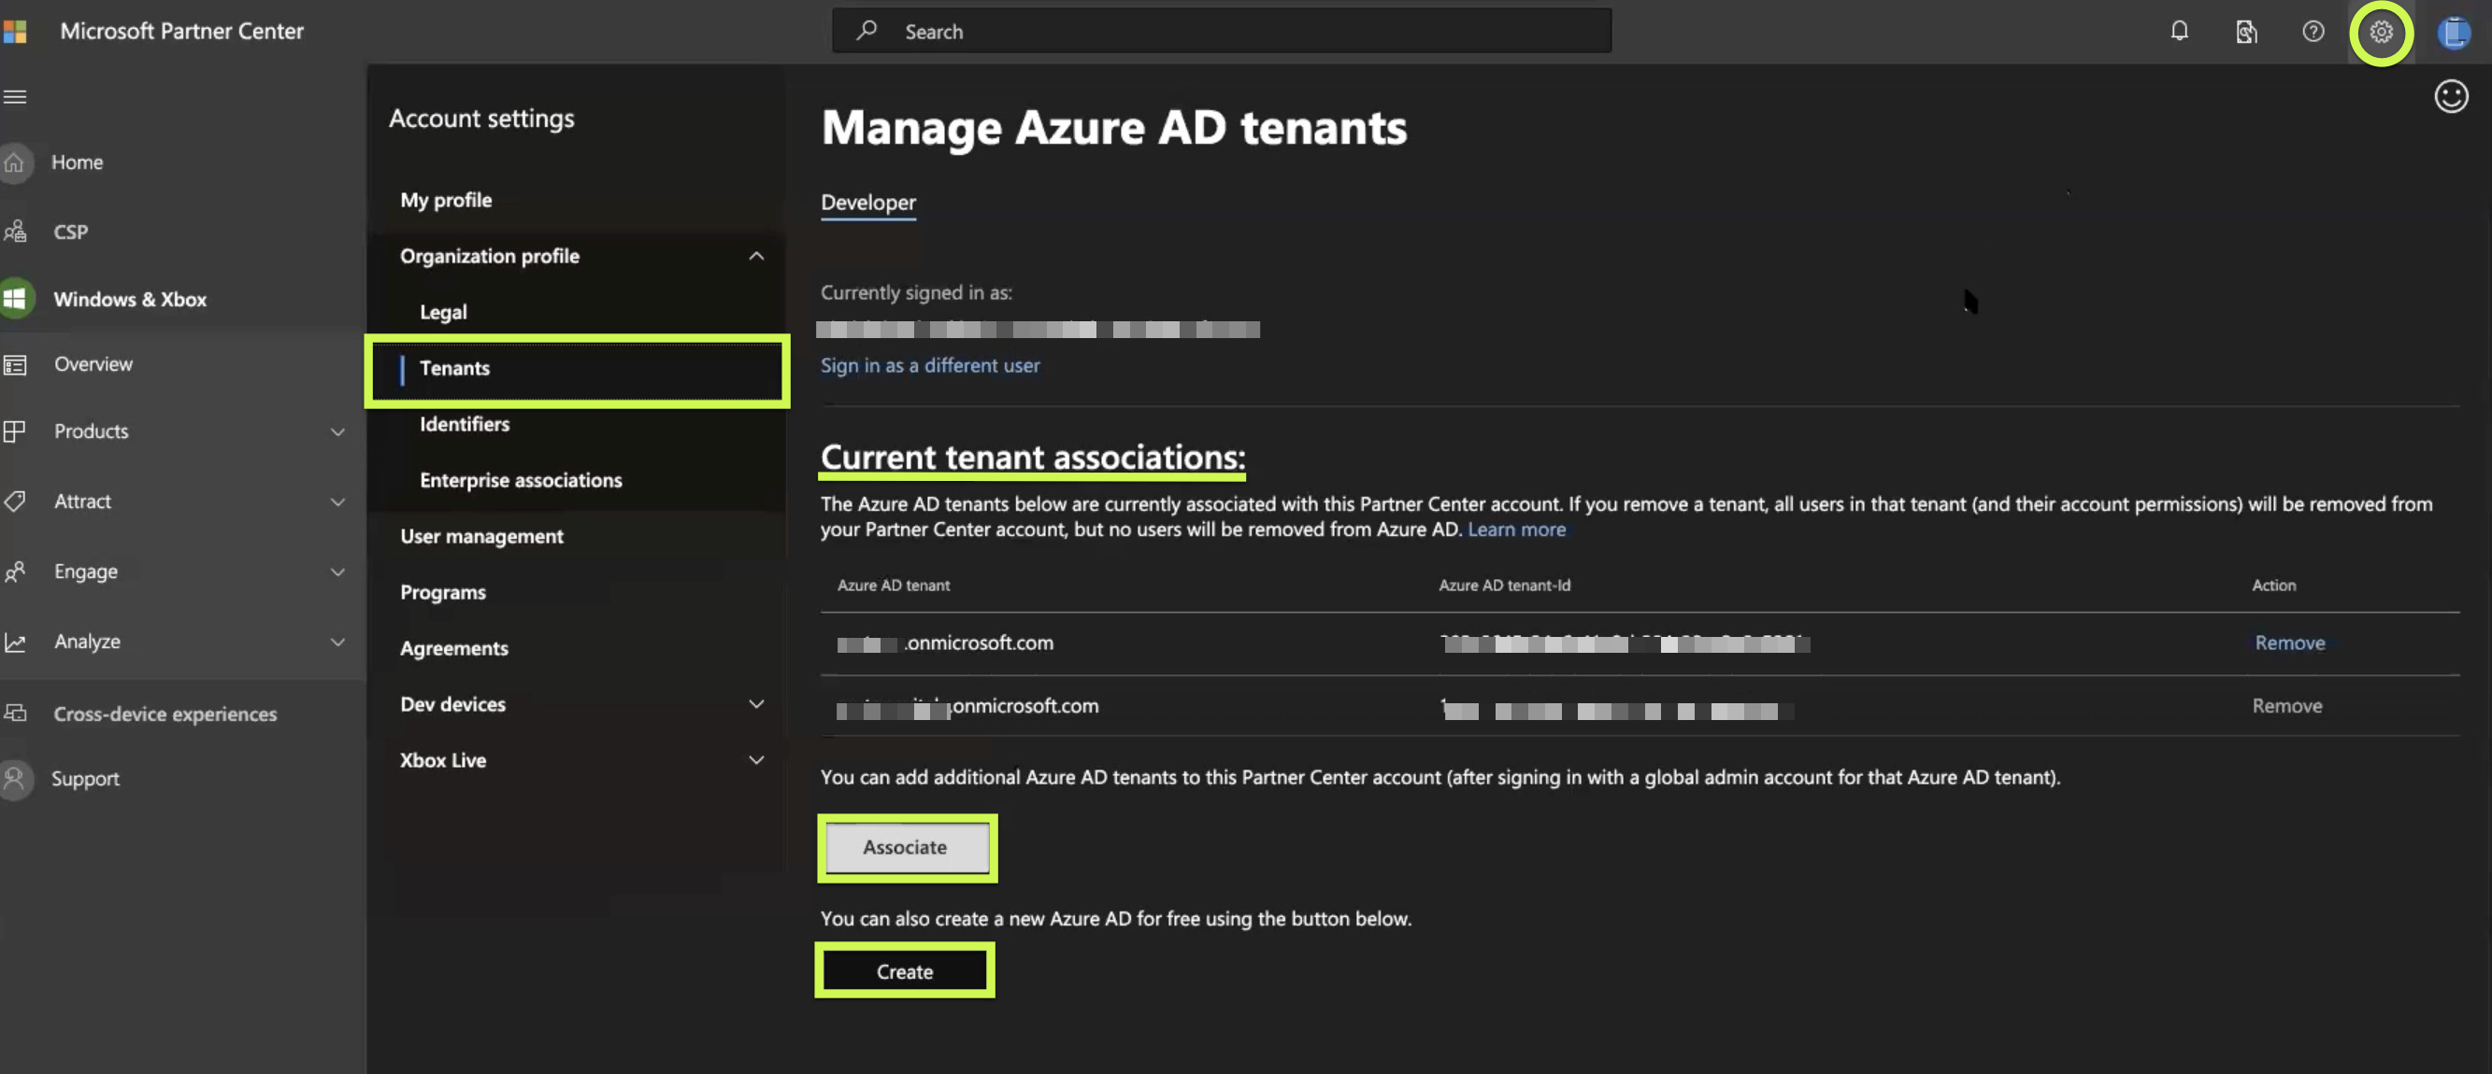Viewport: 2492px width, 1074px height.
Task: Click the Engage people icon
Action: pyautogui.click(x=15, y=572)
